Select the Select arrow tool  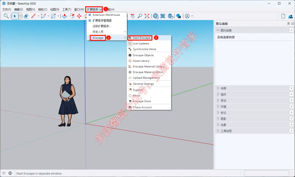(15, 16)
